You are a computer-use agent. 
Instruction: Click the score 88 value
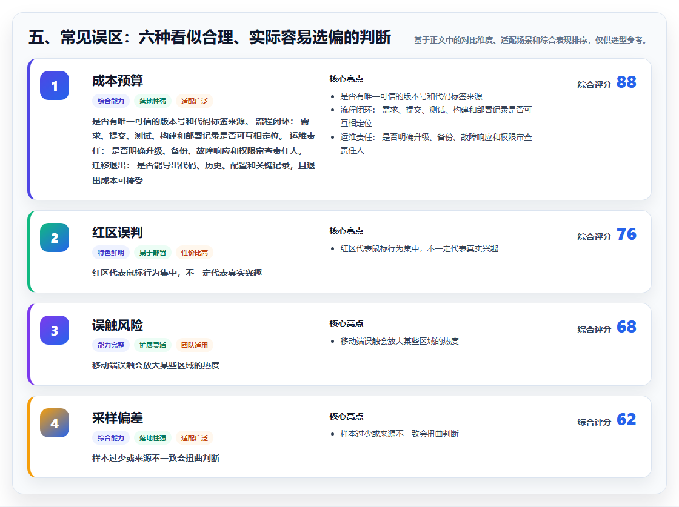coord(626,82)
